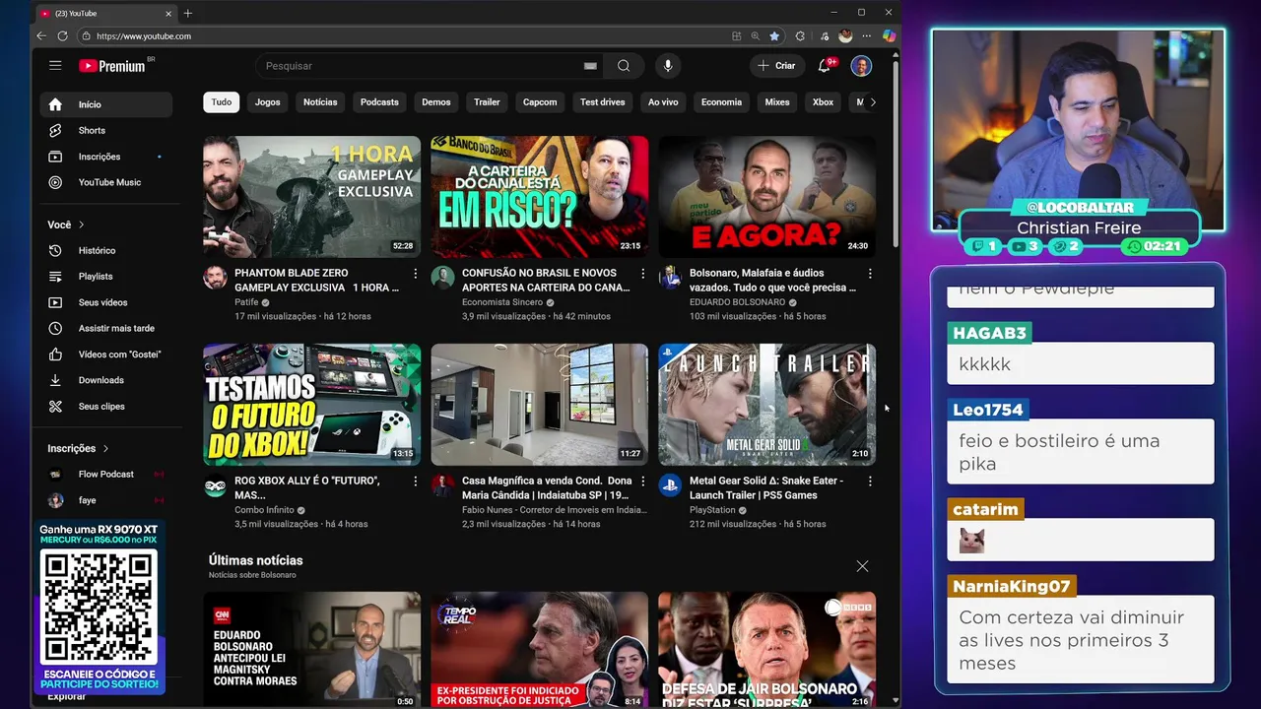Play the Metal Gear Solid Launch Trailer thumbnail

tap(766, 405)
